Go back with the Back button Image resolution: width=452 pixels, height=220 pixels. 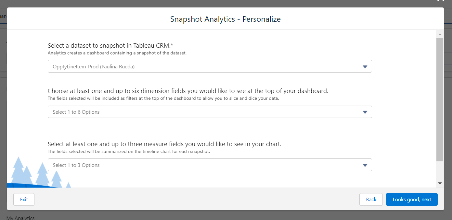point(371,199)
